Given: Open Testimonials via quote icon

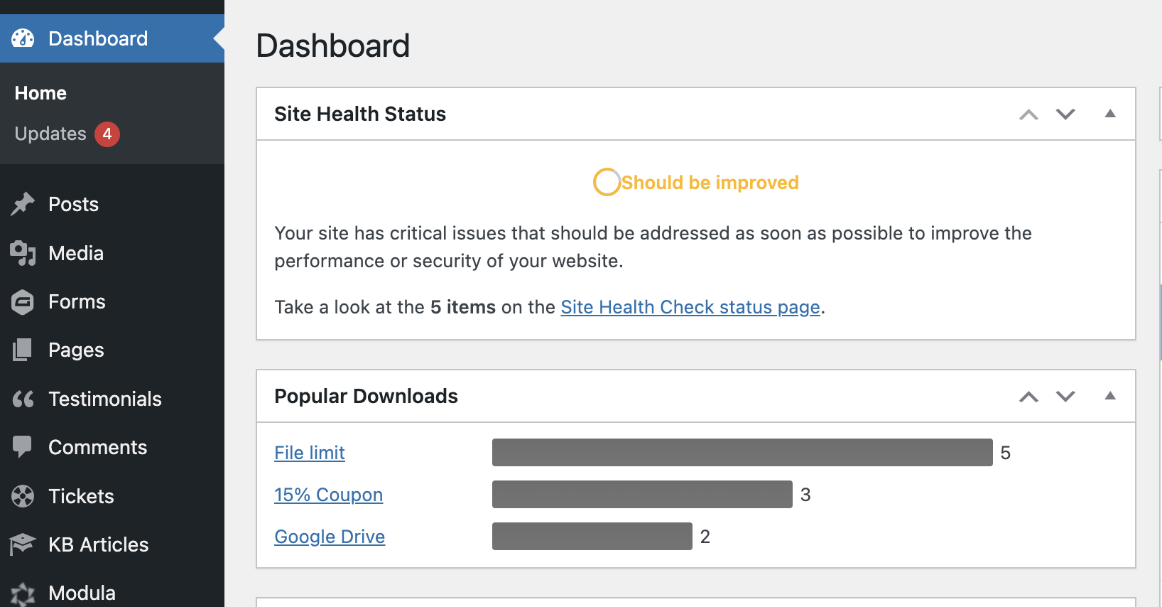Looking at the screenshot, I should pyautogui.click(x=23, y=399).
